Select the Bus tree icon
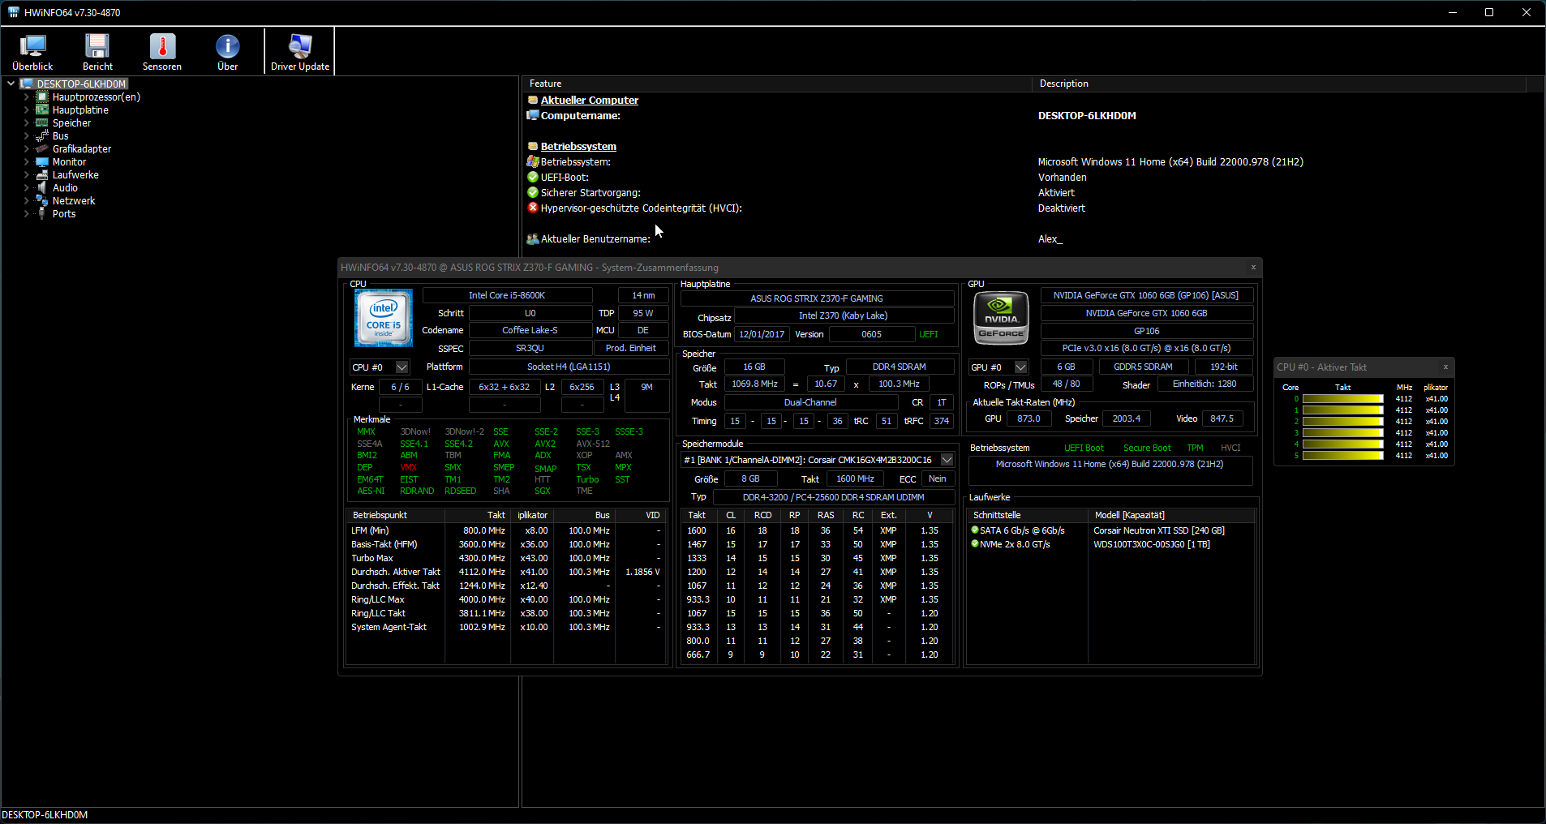Screen dimensions: 1546x824 (42, 135)
